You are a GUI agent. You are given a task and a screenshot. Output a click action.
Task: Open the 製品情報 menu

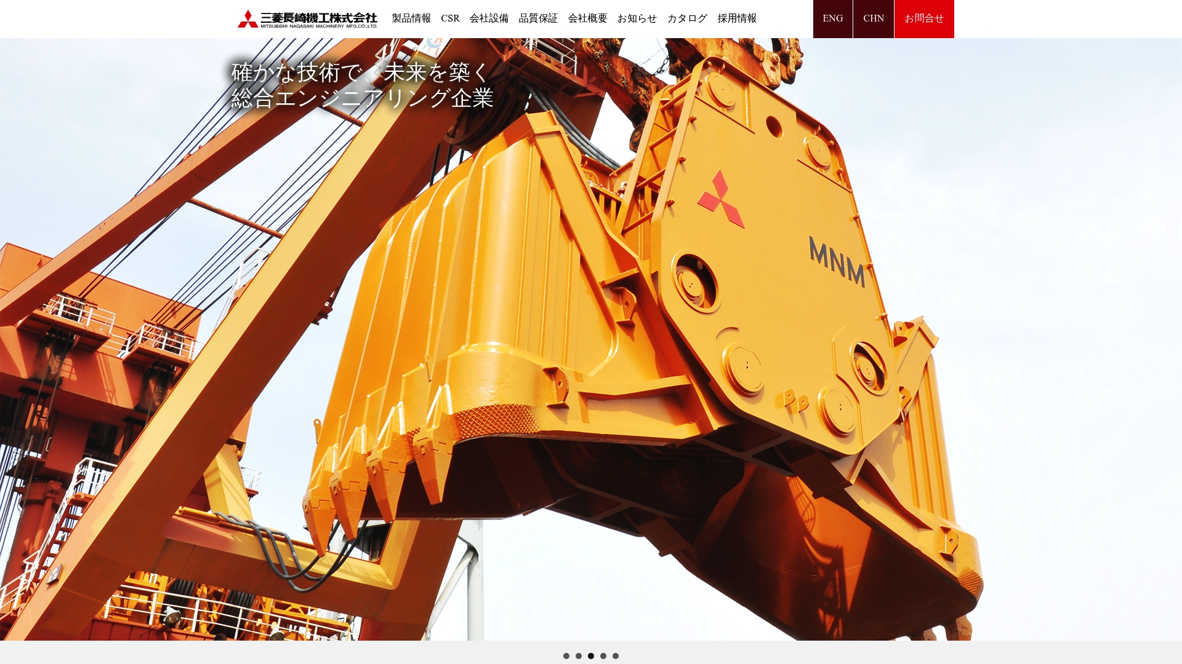(x=411, y=18)
